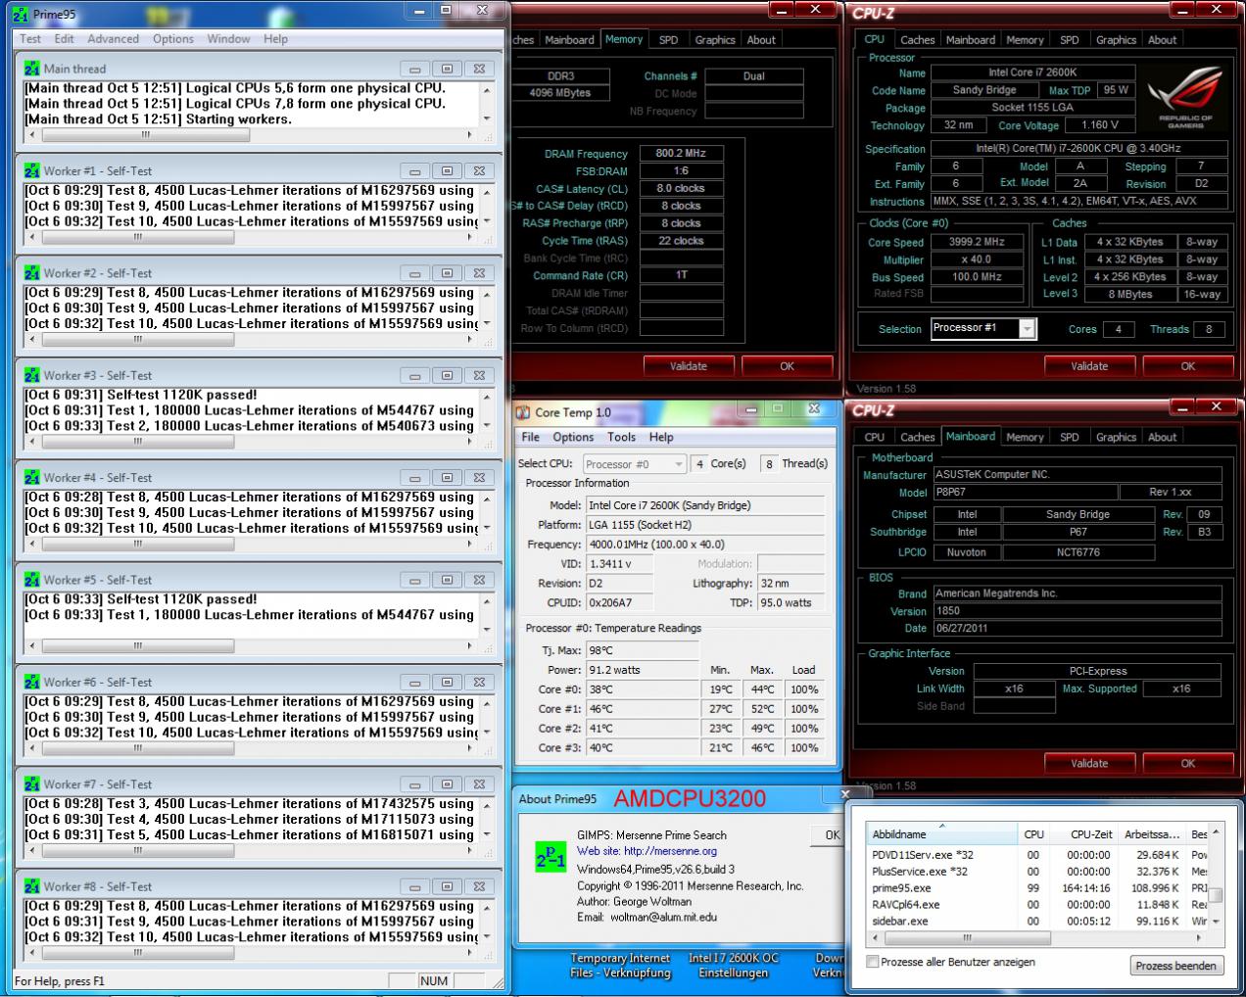Click Worker #7 horizontal scroll right arrow
Screen dimensions: 1246x997
pyautogui.click(x=469, y=850)
